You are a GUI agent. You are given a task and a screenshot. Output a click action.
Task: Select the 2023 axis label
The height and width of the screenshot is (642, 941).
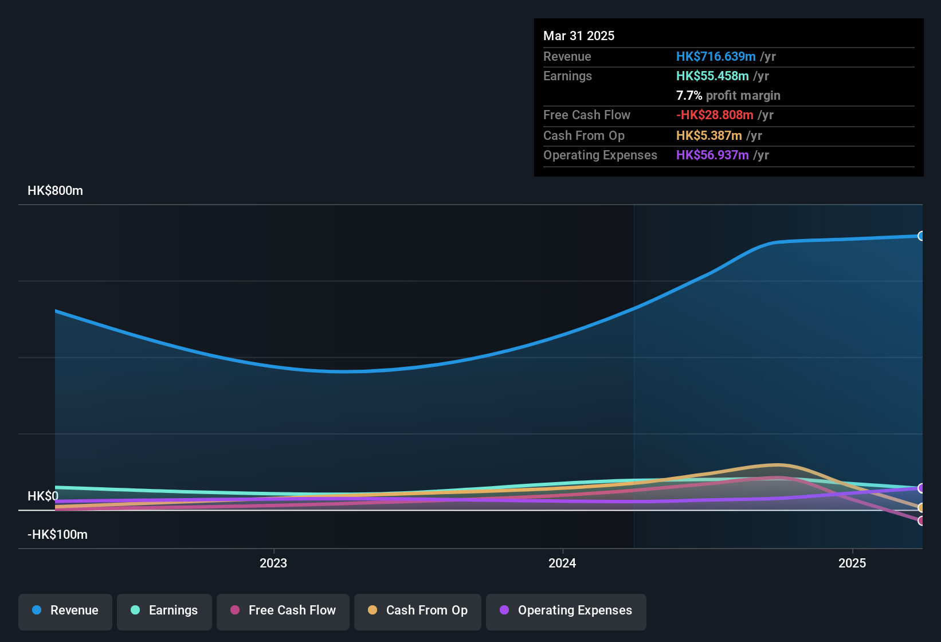pyautogui.click(x=273, y=563)
